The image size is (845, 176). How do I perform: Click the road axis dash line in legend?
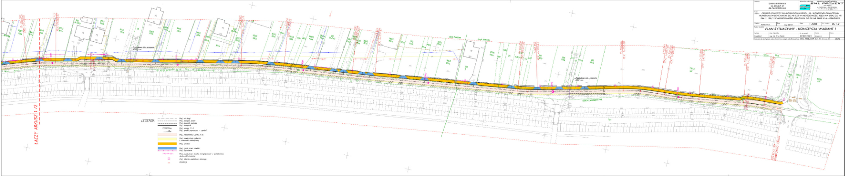[x=168, y=119]
